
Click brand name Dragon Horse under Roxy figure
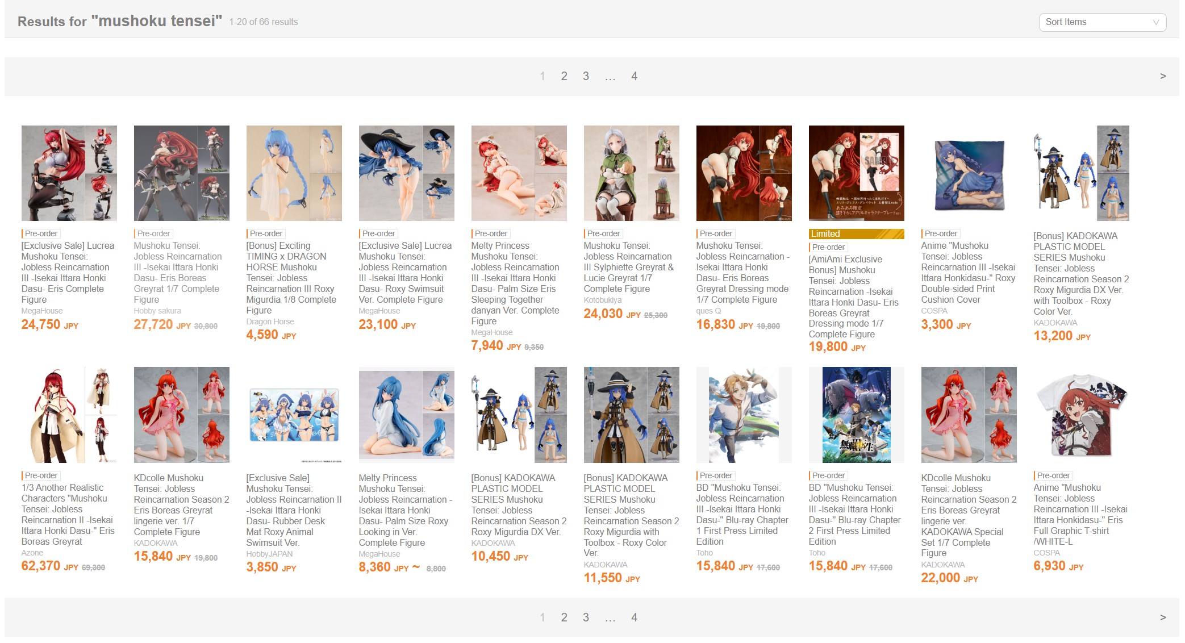[x=270, y=321]
